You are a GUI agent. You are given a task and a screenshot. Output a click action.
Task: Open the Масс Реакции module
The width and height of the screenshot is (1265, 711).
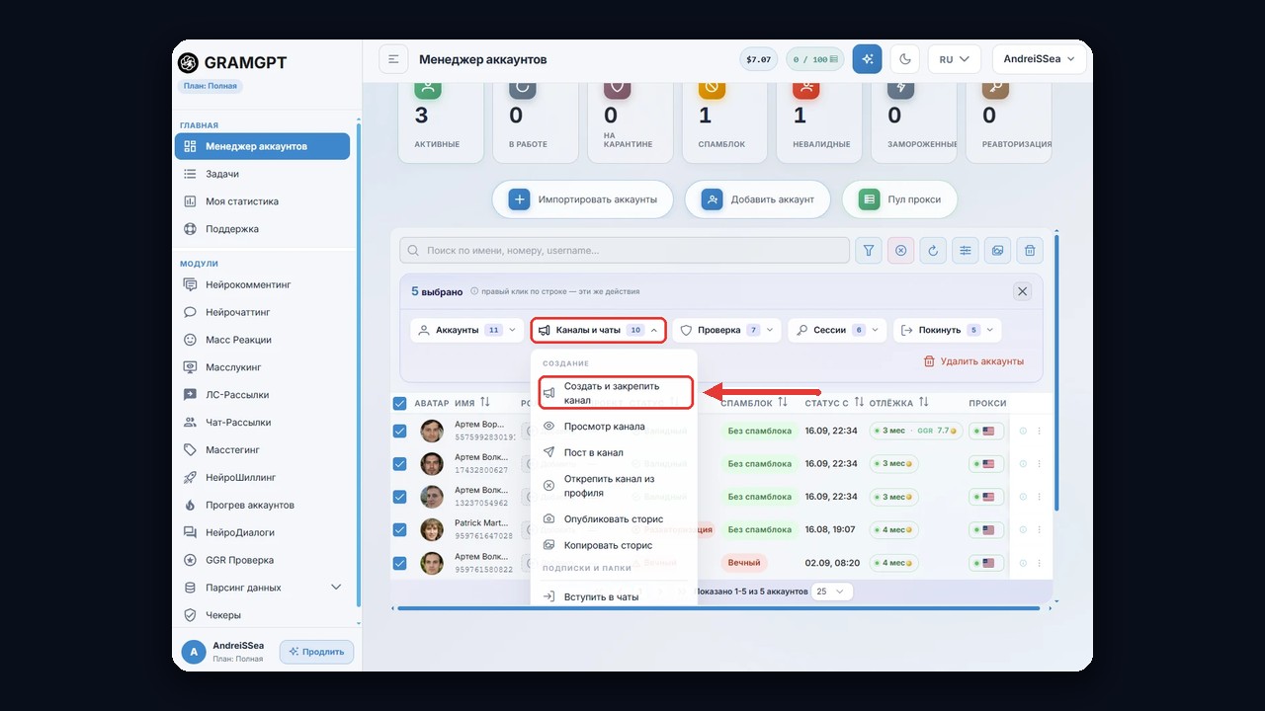pos(262,340)
